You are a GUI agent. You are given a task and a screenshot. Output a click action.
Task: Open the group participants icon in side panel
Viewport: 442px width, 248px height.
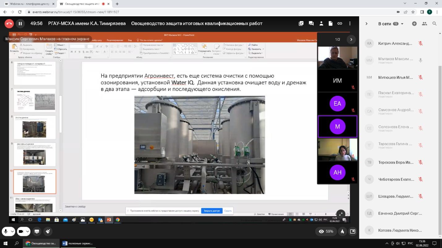click(424, 24)
